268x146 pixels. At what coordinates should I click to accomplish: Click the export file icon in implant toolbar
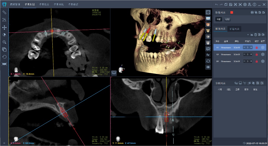click(x=263, y=35)
